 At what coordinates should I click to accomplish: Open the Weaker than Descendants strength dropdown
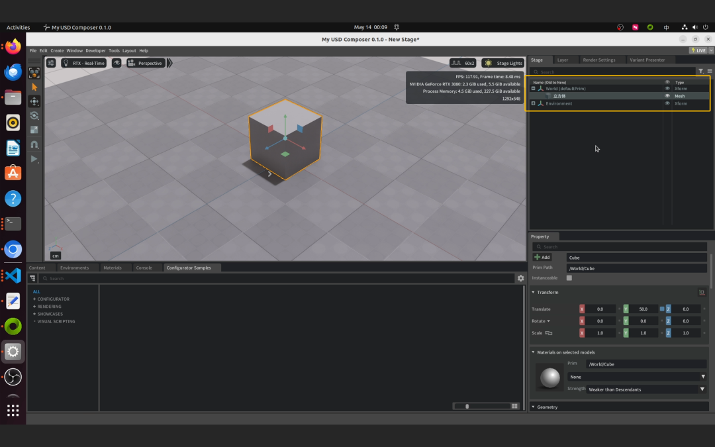(x=645, y=389)
